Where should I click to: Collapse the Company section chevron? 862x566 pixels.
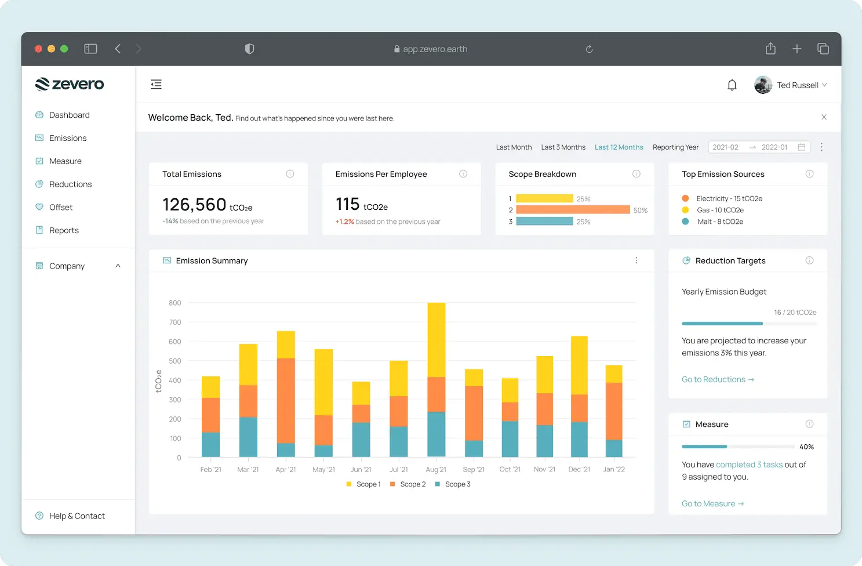(x=118, y=266)
